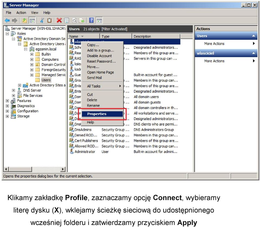Select Add to a group… menu entry
This screenshot has width=260, height=227.
103,50
